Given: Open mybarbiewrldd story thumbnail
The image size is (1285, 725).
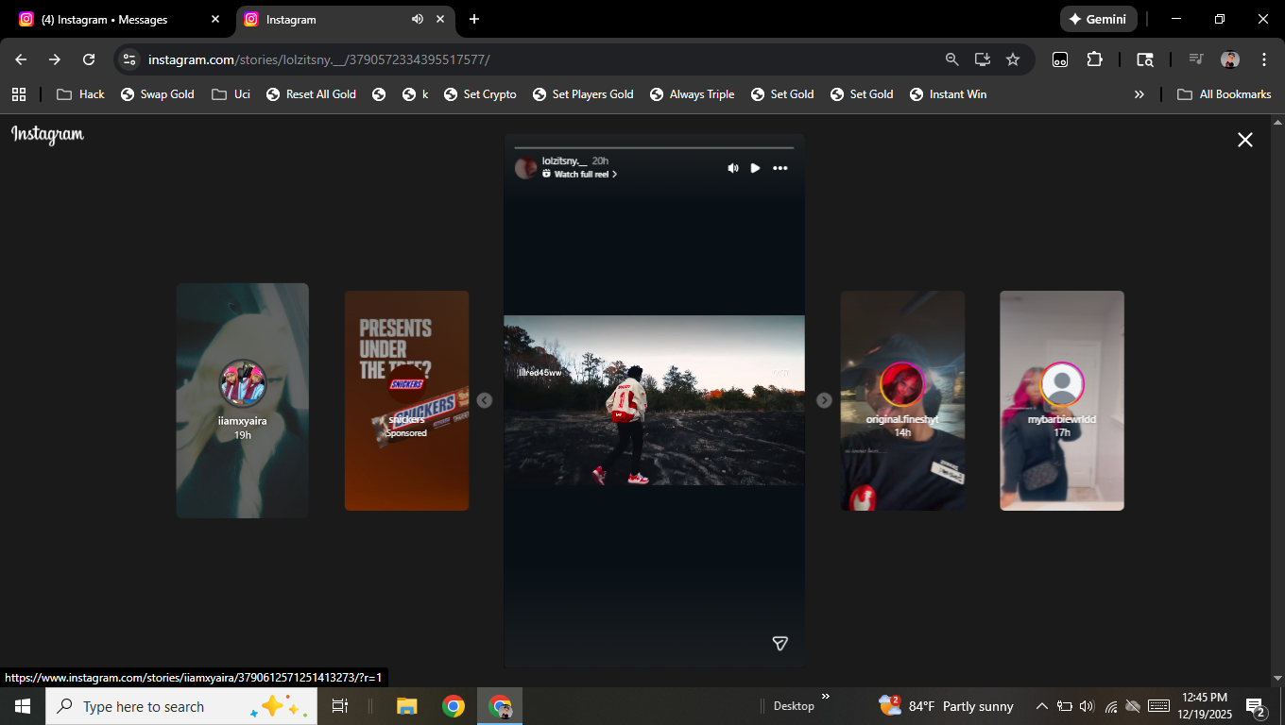Looking at the screenshot, I should (1062, 400).
